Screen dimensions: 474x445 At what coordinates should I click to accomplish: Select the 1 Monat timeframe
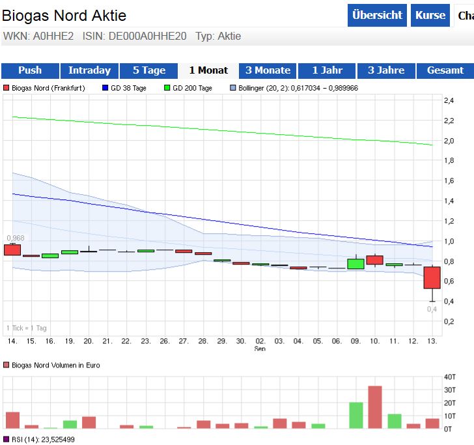coord(208,70)
